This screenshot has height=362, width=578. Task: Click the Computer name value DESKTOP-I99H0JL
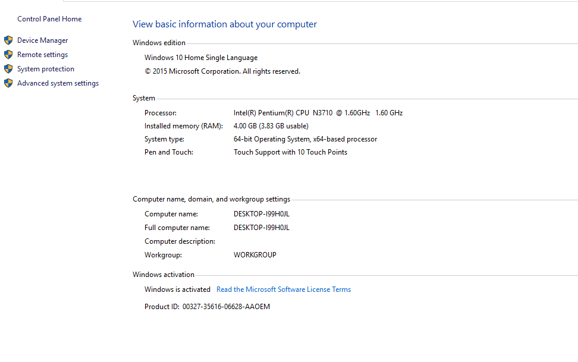262,214
